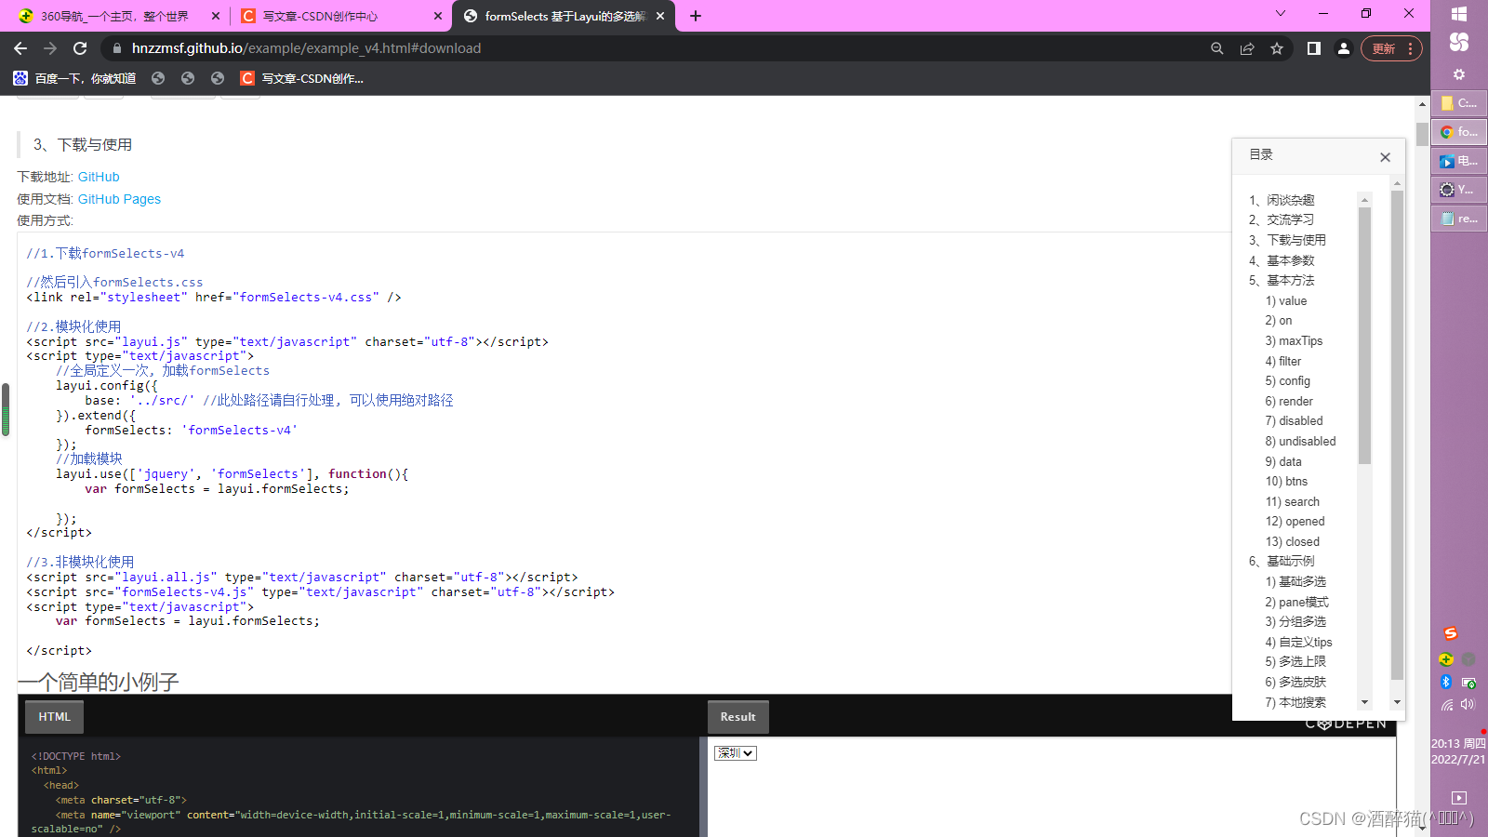
Task: Go to the 5) config entry
Action: pos(1287,380)
